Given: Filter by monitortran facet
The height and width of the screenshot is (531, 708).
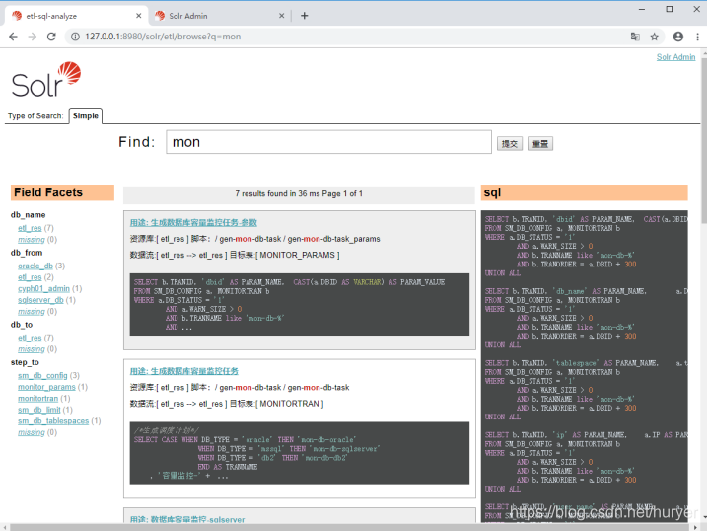Looking at the screenshot, I should tap(37, 398).
